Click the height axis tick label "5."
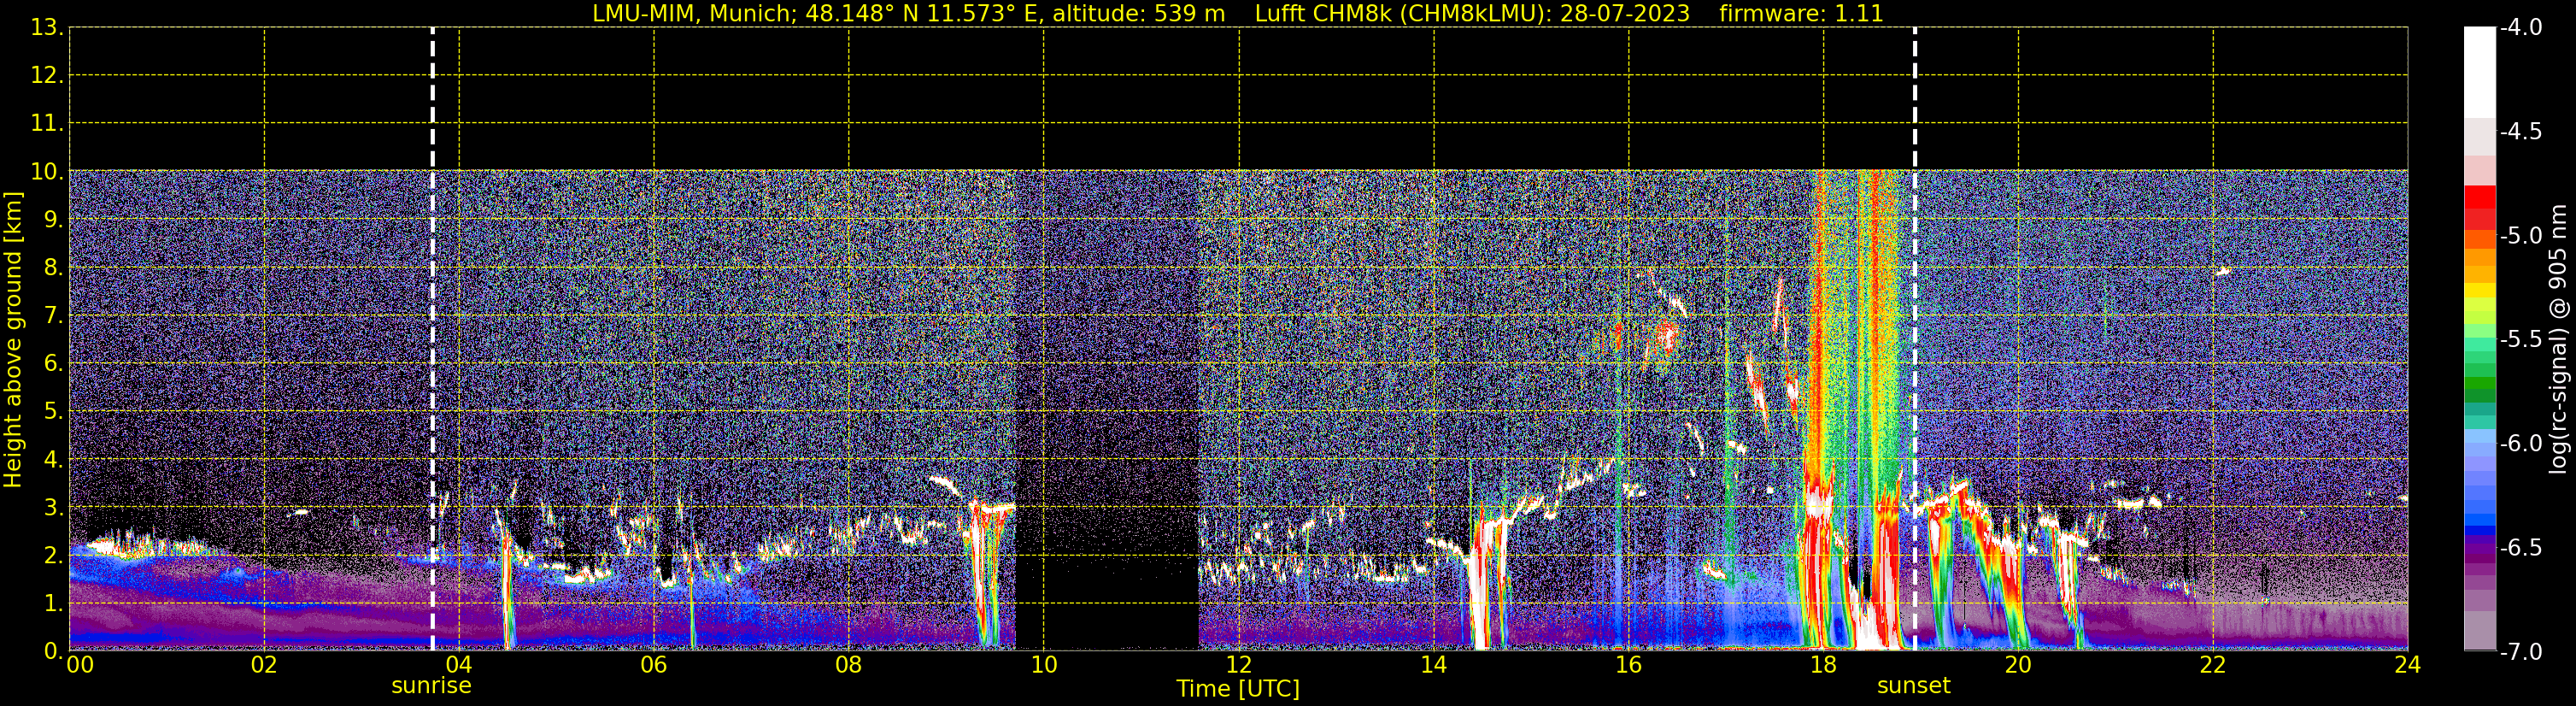The width and height of the screenshot is (2576, 706). tap(53, 411)
